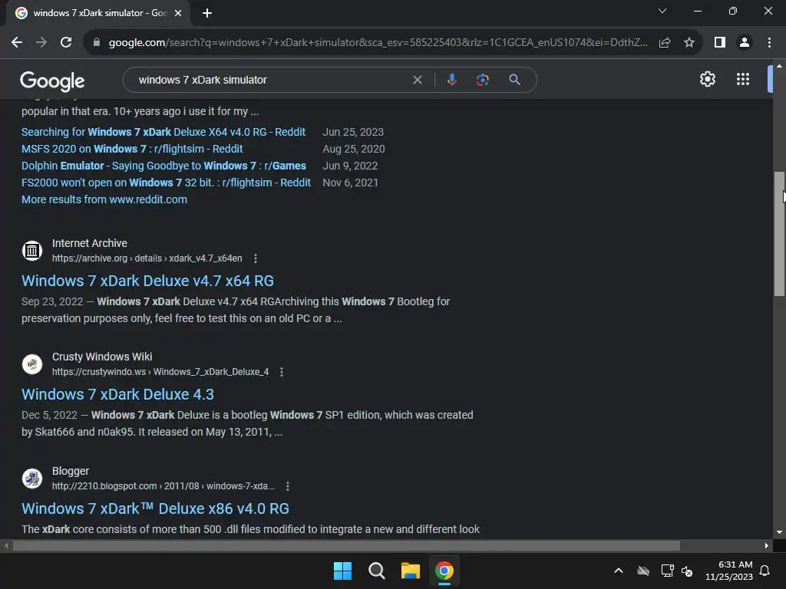
Task: Open more options for Blogger result
Action: (x=288, y=486)
